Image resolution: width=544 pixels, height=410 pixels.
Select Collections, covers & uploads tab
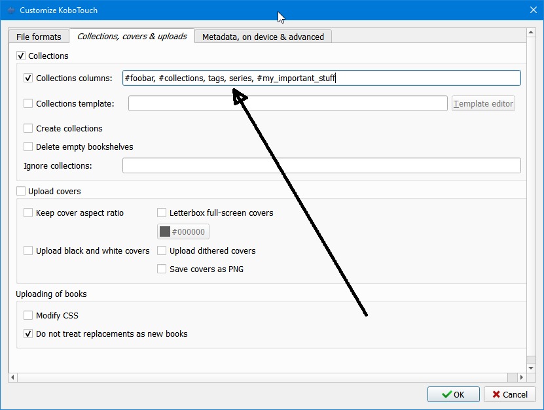(132, 36)
